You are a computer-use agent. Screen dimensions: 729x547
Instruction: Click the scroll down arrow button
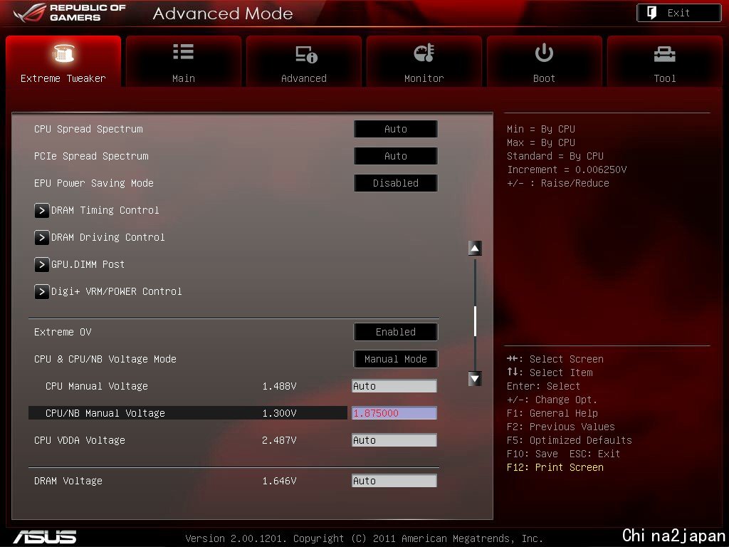coord(475,379)
